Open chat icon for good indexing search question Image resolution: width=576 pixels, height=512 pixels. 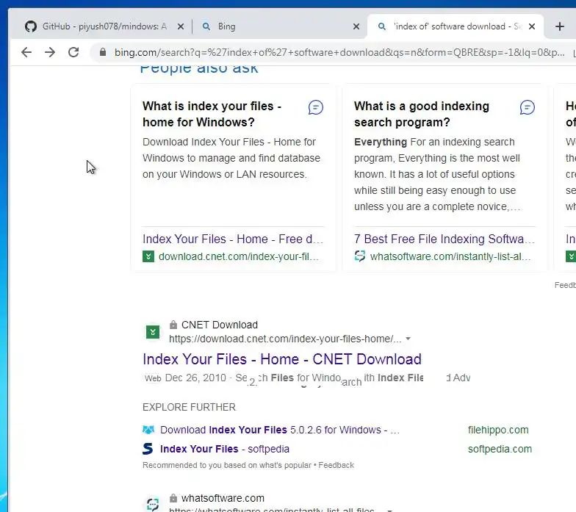coord(528,107)
